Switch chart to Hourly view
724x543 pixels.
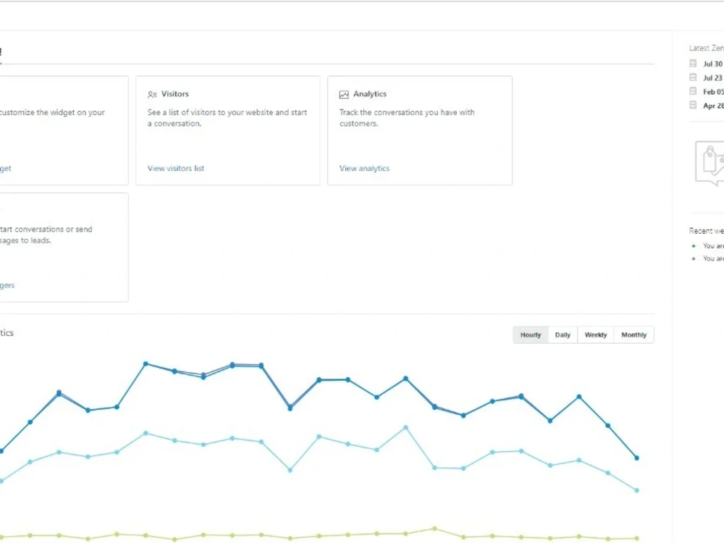[x=531, y=334]
